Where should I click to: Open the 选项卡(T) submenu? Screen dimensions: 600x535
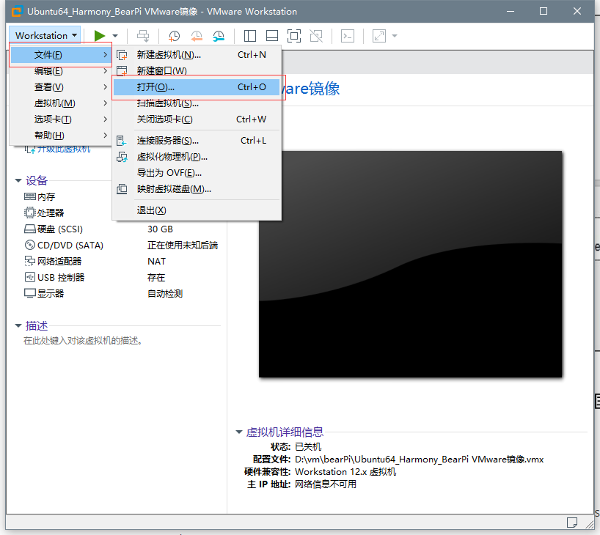[60, 119]
